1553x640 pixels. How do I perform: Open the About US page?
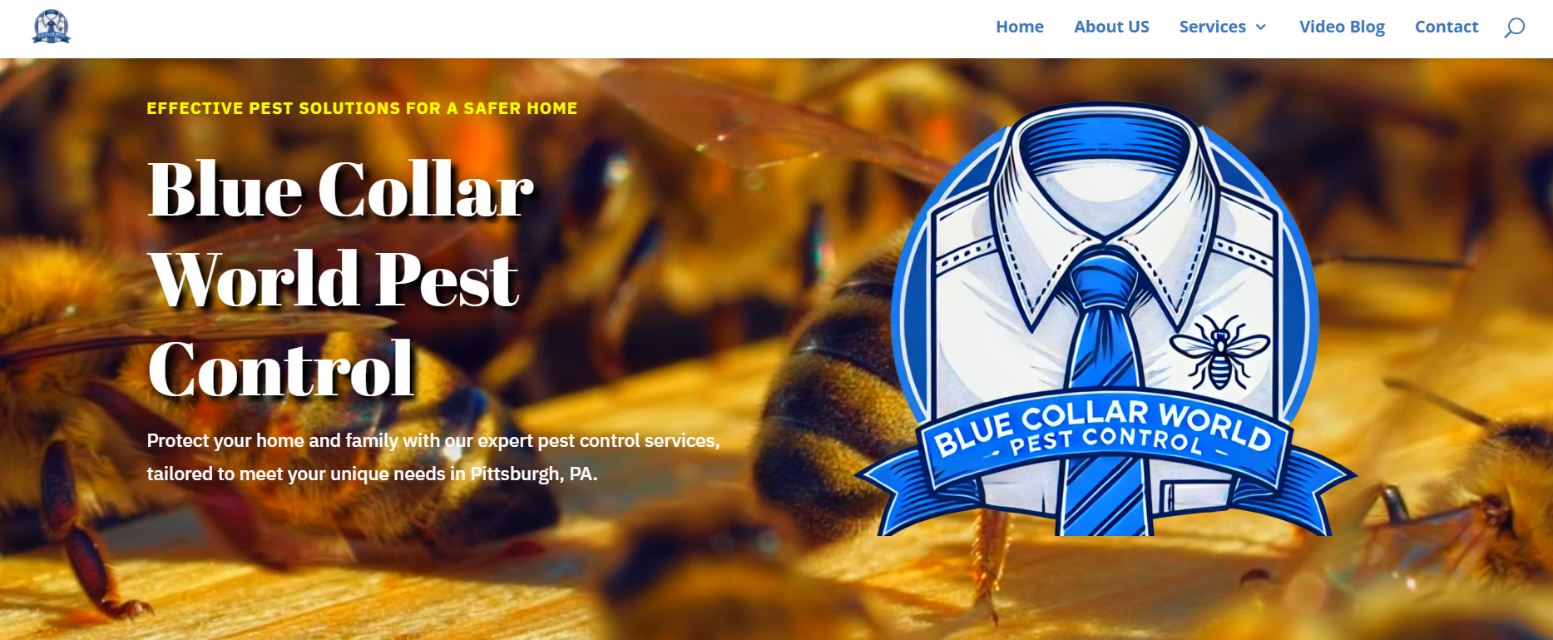pyautogui.click(x=1111, y=27)
